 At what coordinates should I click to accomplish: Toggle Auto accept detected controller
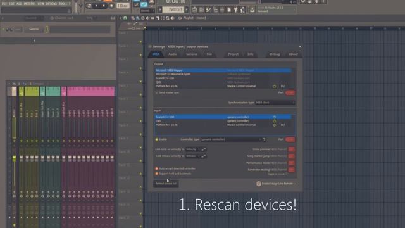coord(156,168)
